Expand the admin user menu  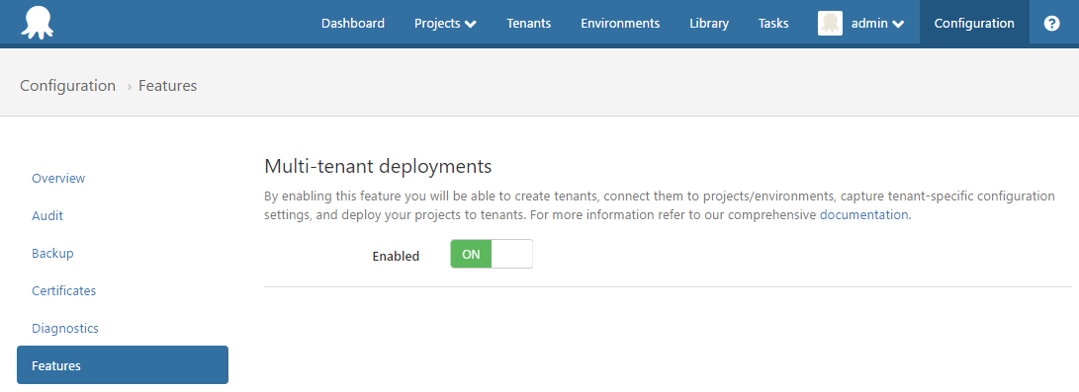pyautogui.click(x=877, y=24)
